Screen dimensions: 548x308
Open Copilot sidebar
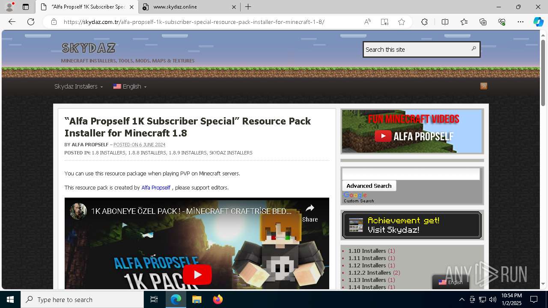pos(538,22)
